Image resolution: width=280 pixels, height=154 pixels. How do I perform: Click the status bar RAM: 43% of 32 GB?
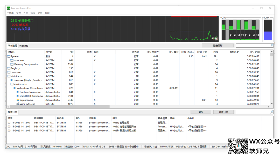[94, 146]
